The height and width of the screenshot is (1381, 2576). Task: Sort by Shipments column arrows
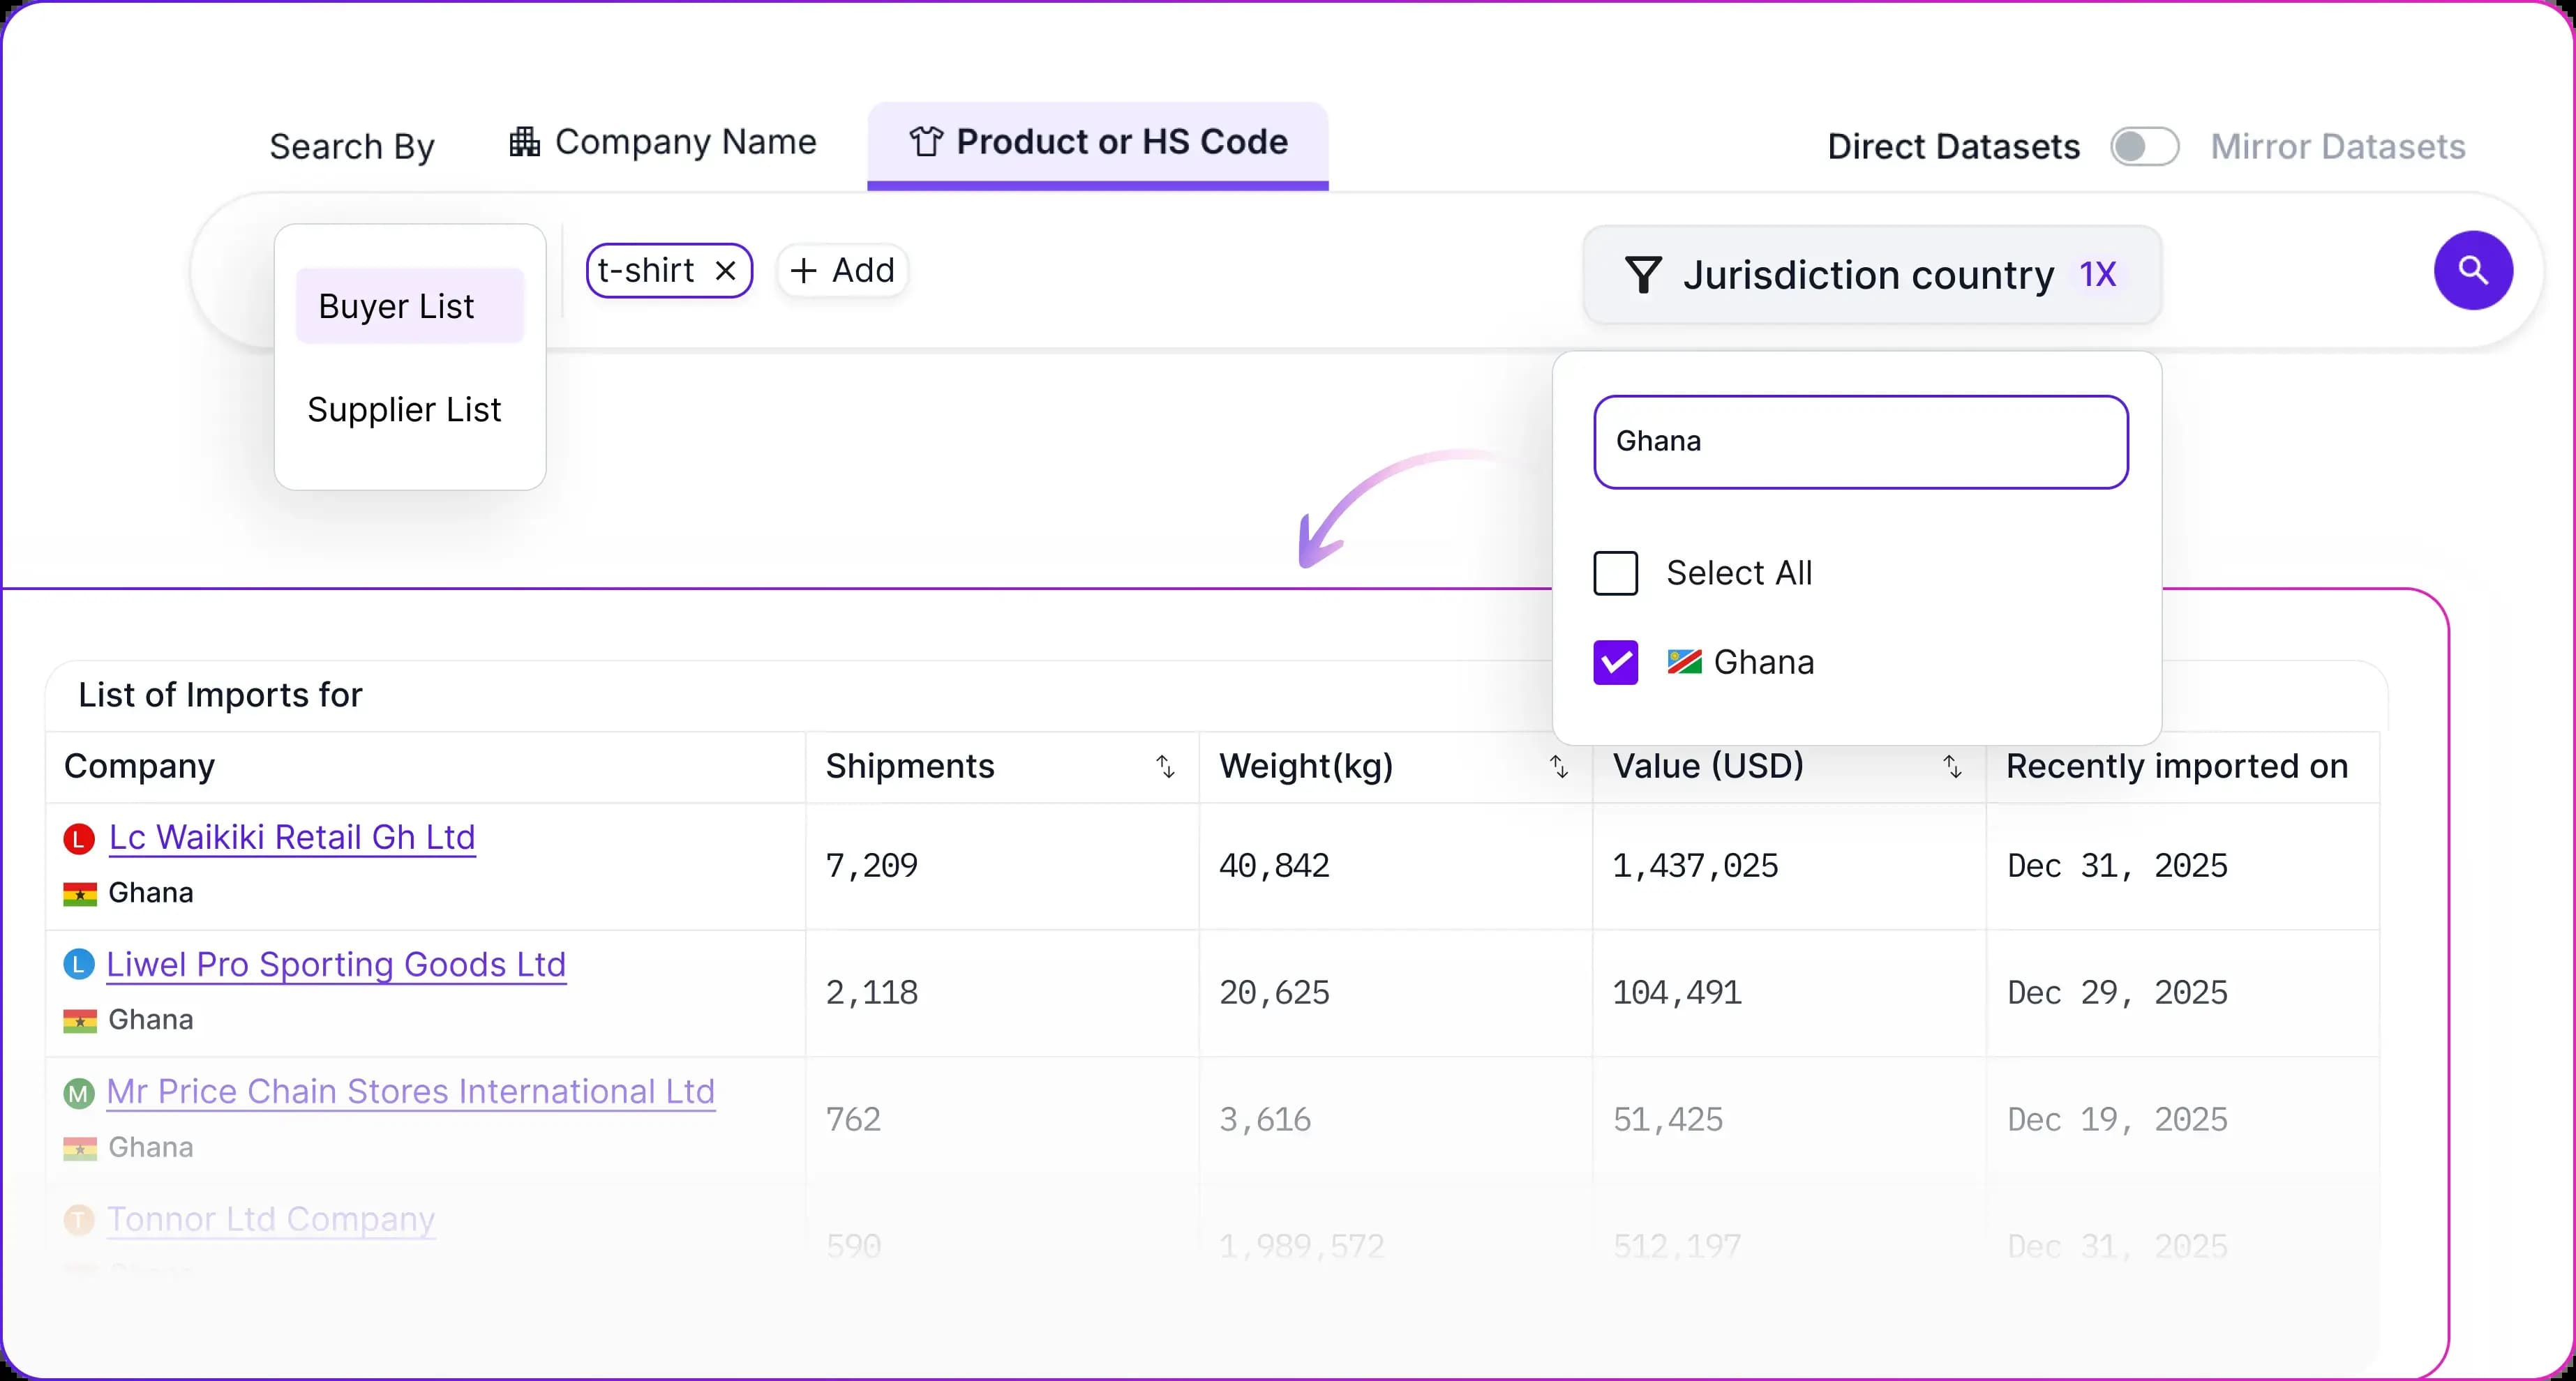1165,767
